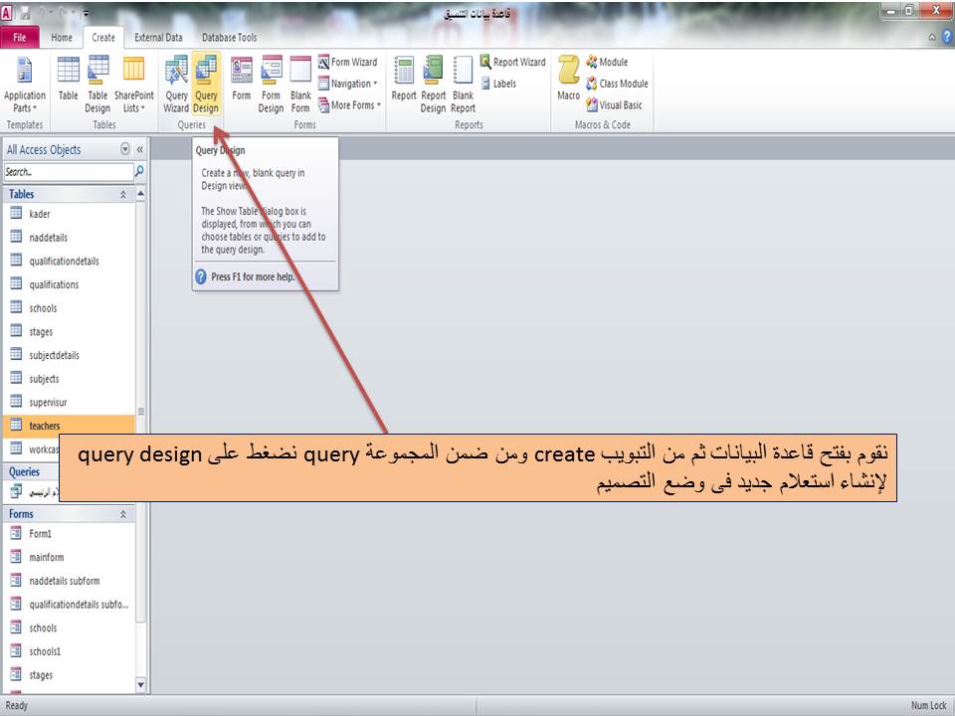Create a Blank Report
Image resolution: width=955 pixels, height=716 pixels.
[462, 85]
